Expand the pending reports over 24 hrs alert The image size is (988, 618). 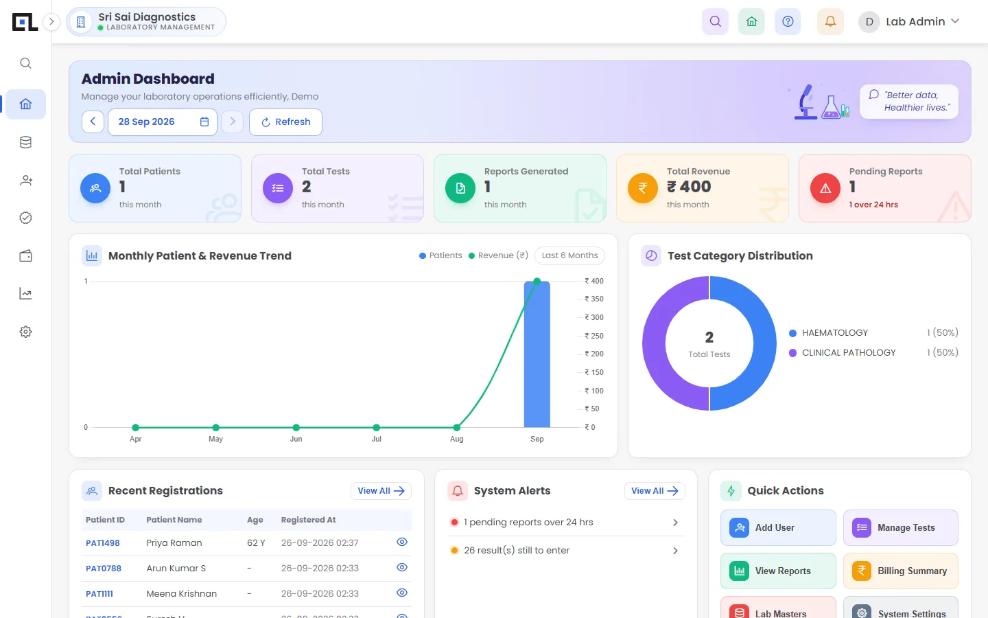(x=566, y=523)
